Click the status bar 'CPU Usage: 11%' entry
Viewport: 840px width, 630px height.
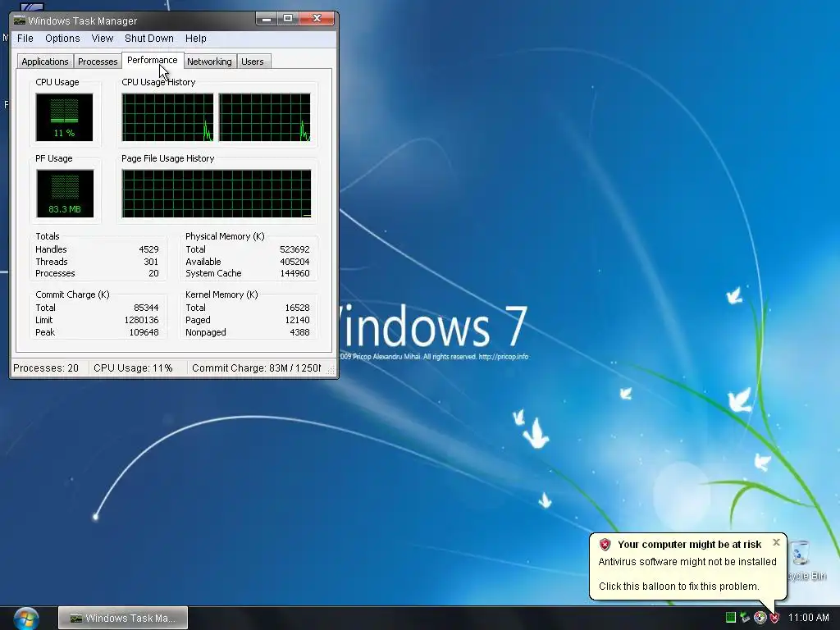coord(133,368)
